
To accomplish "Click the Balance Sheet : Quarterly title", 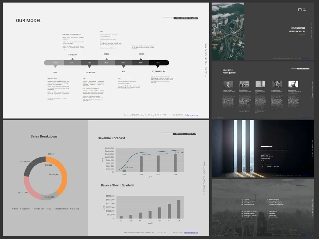I will 117,185.
